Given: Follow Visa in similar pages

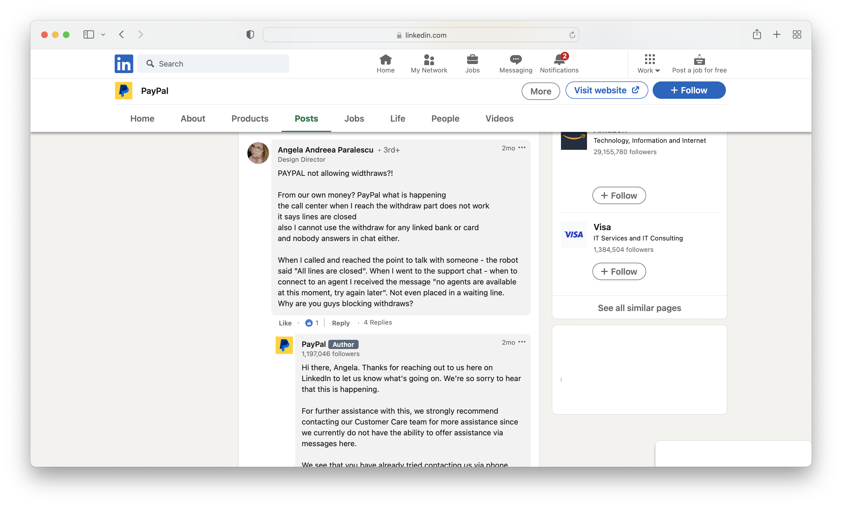Looking at the screenshot, I should point(619,272).
